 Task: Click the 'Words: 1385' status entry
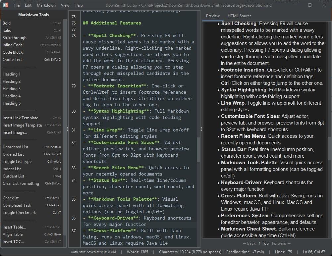click(x=138, y=252)
